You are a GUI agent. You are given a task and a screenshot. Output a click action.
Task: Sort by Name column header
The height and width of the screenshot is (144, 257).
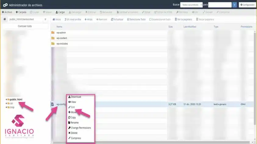point(59,27)
